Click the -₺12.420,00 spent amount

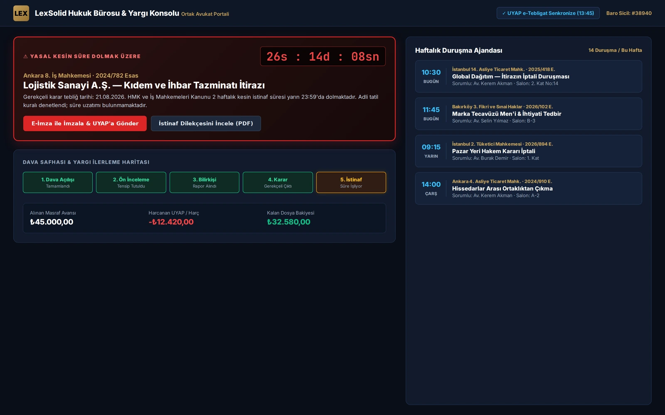pos(171,222)
